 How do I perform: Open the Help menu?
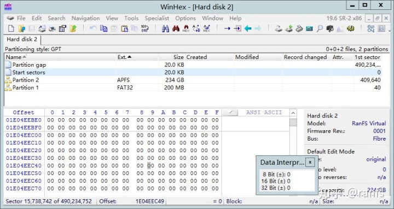[235, 18]
